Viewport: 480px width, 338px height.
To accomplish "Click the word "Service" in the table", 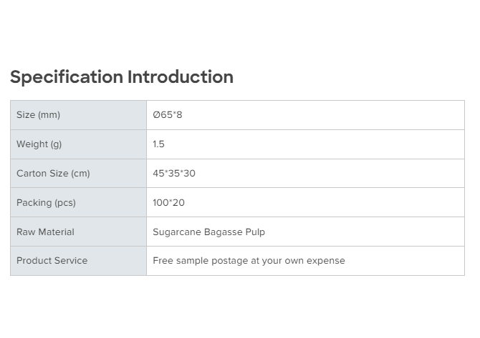I will 71,261.
